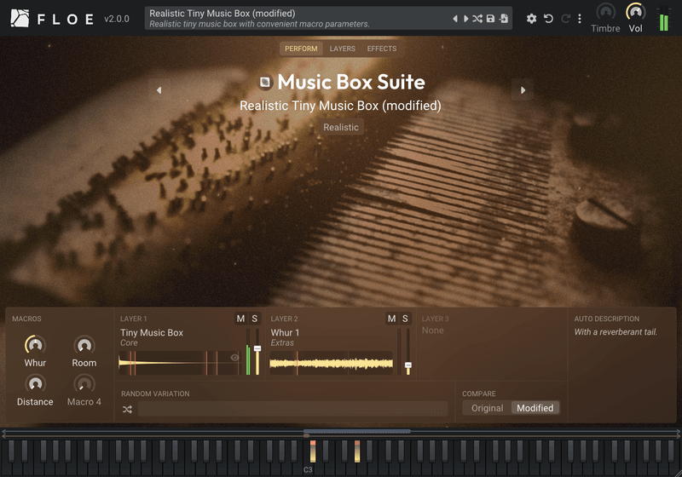Click the Realistic tag button
The height and width of the screenshot is (477, 682).
[341, 127]
